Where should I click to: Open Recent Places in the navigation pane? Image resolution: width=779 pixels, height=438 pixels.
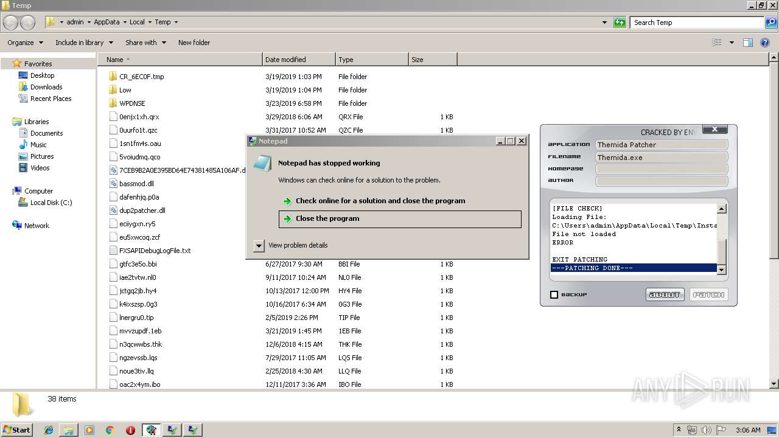[51, 99]
